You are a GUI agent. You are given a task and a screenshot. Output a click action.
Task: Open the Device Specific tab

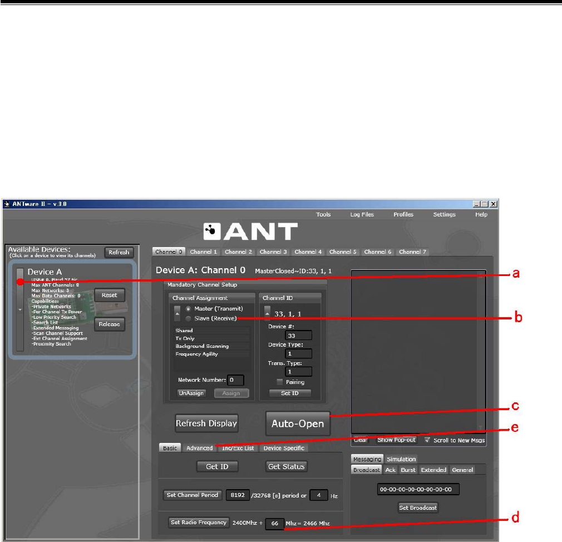pos(284,448)
